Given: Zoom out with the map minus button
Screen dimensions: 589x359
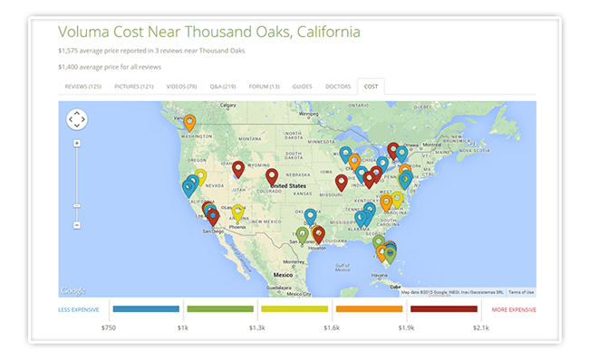Looking at the screenshot, I should pos(77,225).
